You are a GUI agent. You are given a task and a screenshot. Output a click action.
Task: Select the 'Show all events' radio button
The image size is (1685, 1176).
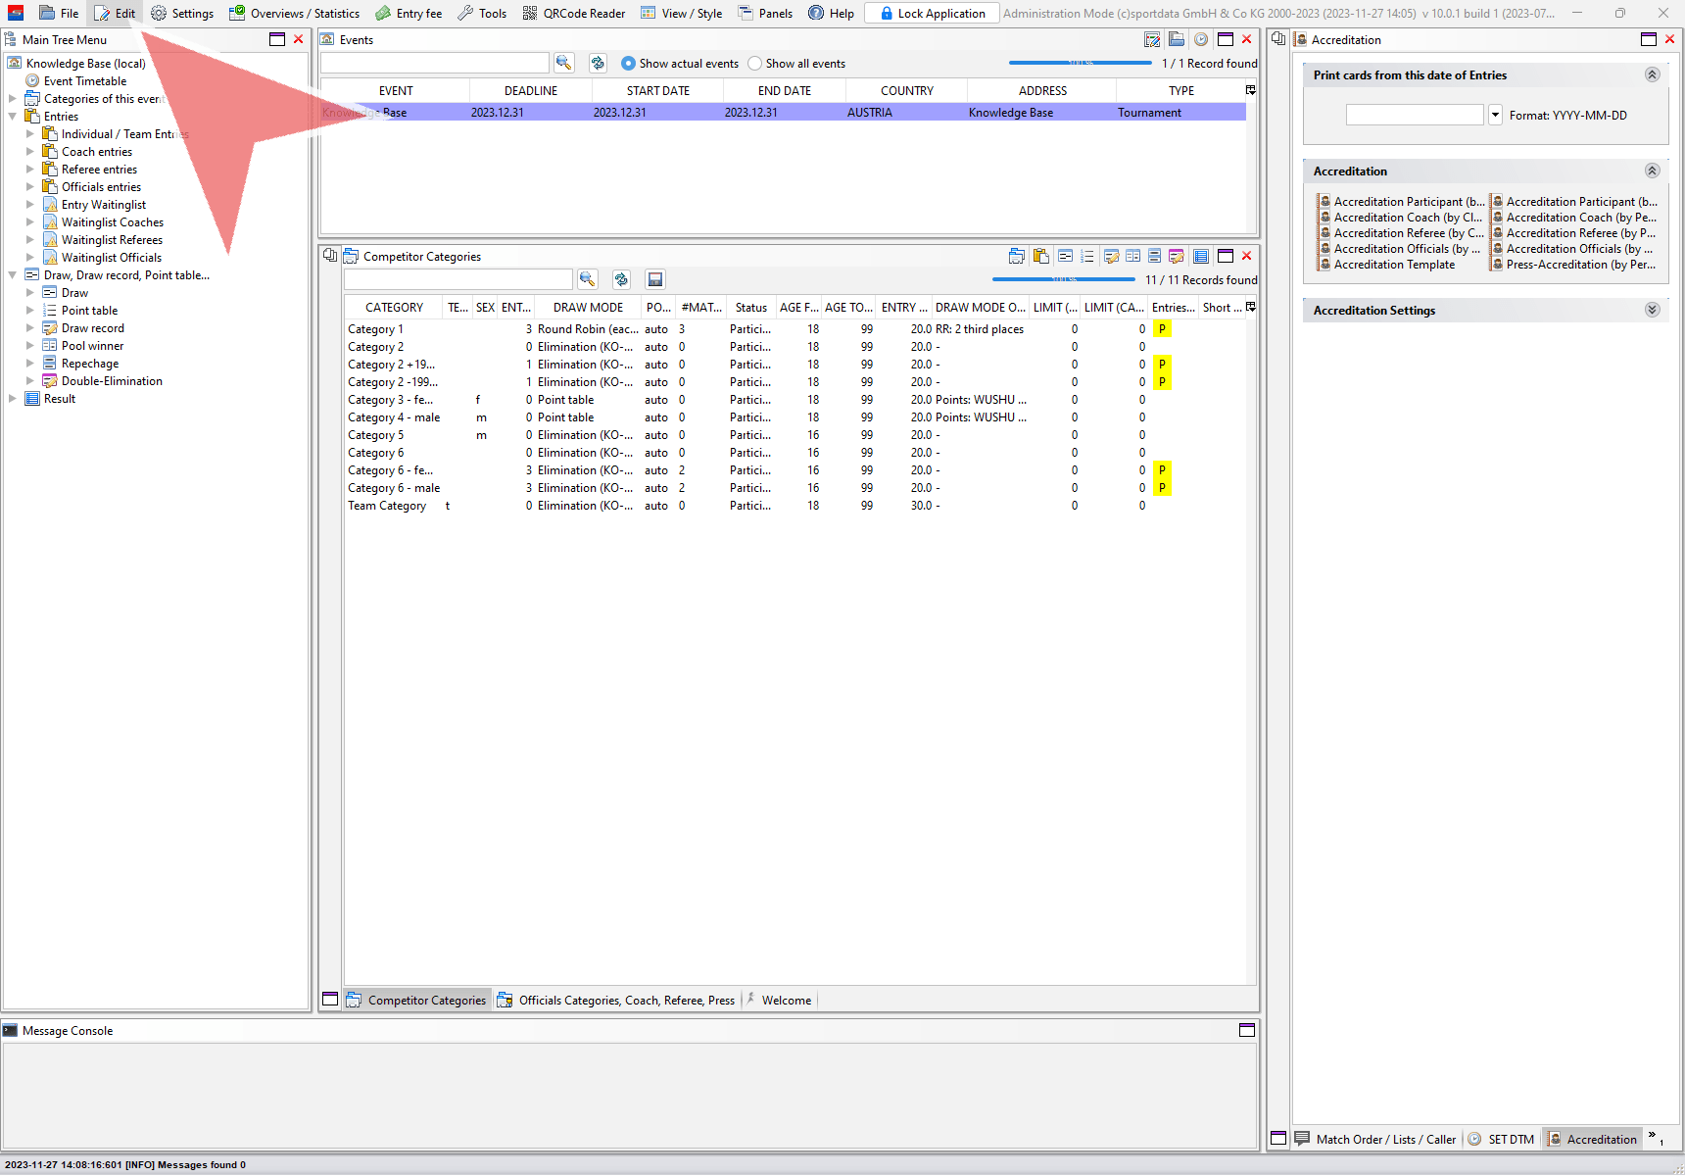point(755,64)
